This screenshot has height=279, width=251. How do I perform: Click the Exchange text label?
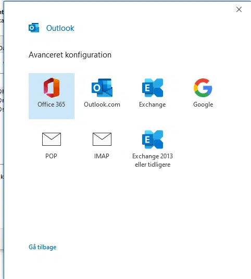(x=153, y=104)
